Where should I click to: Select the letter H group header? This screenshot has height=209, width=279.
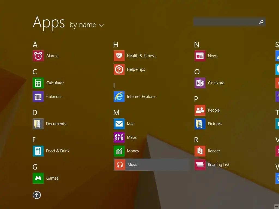click(x=116, y=45)
